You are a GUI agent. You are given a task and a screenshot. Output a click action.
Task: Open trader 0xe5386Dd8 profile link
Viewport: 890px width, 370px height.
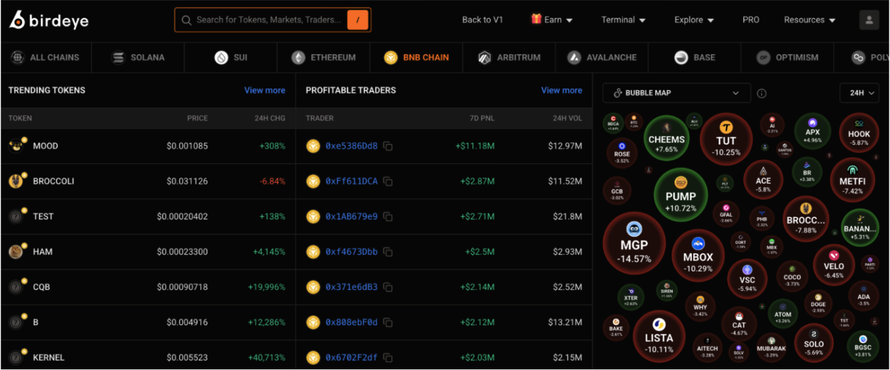(352, 146)
